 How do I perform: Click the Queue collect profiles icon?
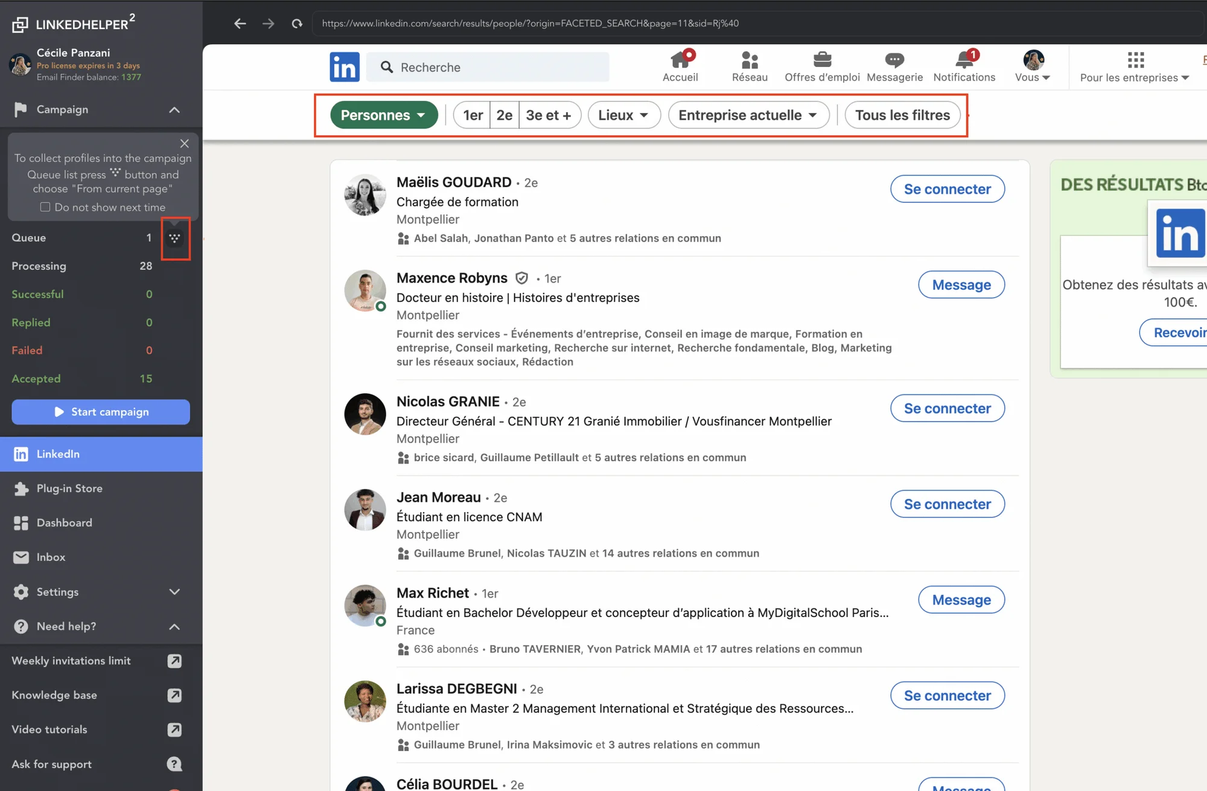pyautogui.click(x=175, y=238)
